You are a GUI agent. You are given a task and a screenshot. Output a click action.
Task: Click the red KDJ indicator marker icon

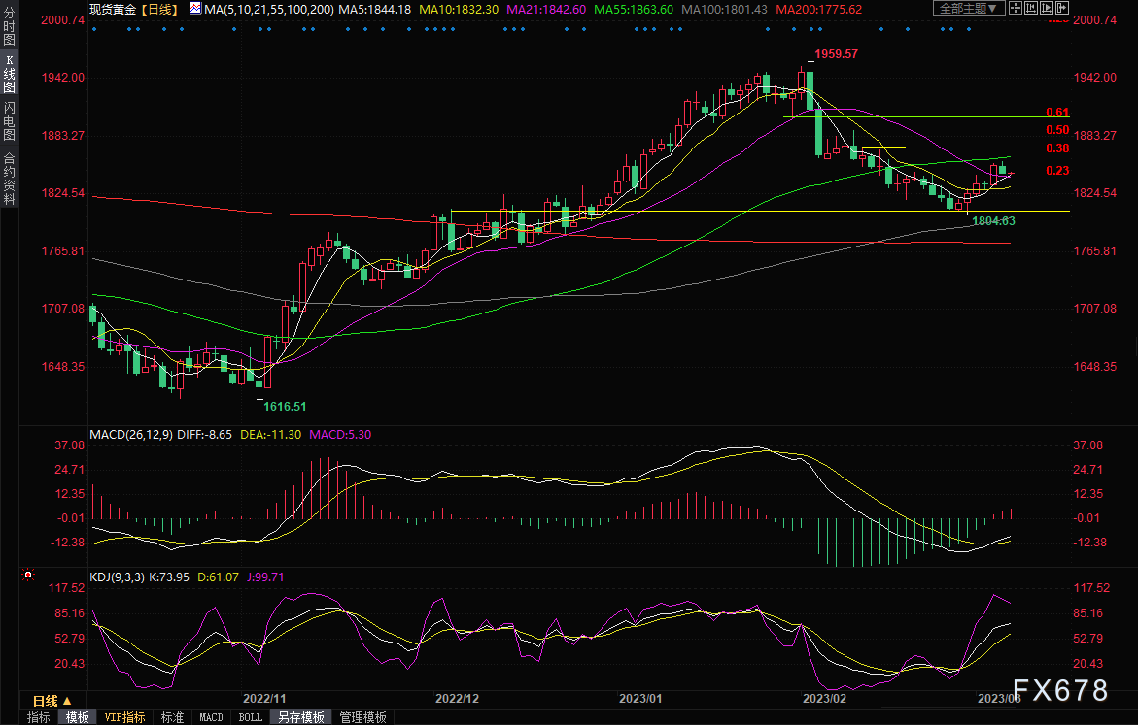pyautogui.click(x=28, y=575)
